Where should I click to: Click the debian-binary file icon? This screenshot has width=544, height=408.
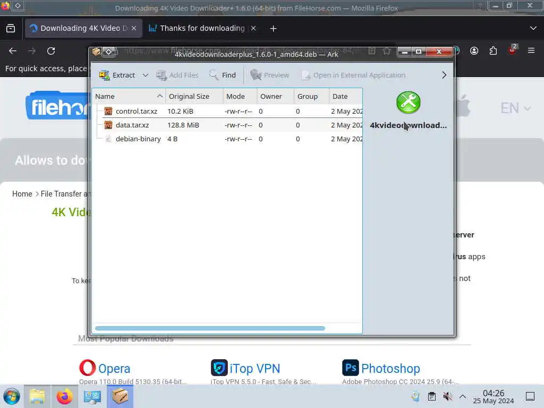[x=108, y=139]
